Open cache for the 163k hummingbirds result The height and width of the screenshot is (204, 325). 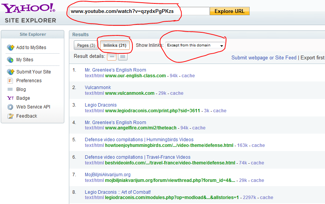258,145
